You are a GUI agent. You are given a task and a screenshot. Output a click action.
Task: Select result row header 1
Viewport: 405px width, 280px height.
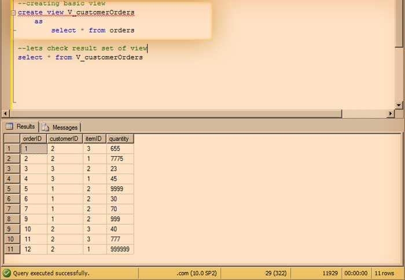point(12,149)
